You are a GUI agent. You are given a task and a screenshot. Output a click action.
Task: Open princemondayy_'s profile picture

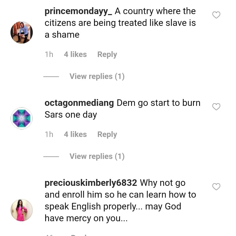tap(22, 32)
